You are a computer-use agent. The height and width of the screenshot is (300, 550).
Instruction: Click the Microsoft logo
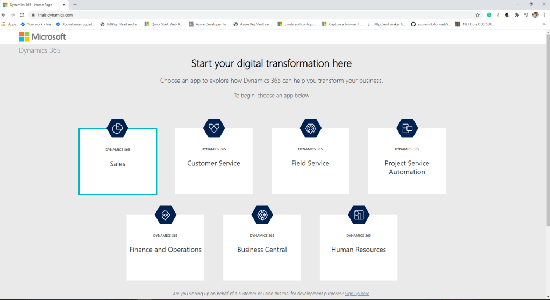(42, 36)
